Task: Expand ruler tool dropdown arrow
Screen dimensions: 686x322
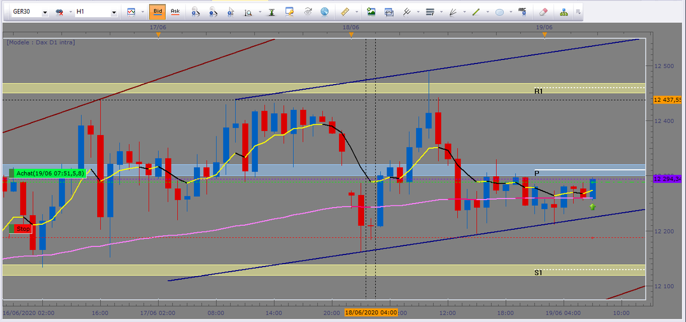Action: click(357, 12)
